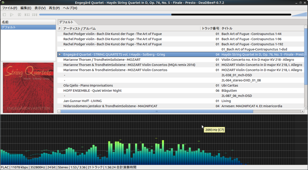
Task: Click the playing-status note column header
Action: (60, 29)
